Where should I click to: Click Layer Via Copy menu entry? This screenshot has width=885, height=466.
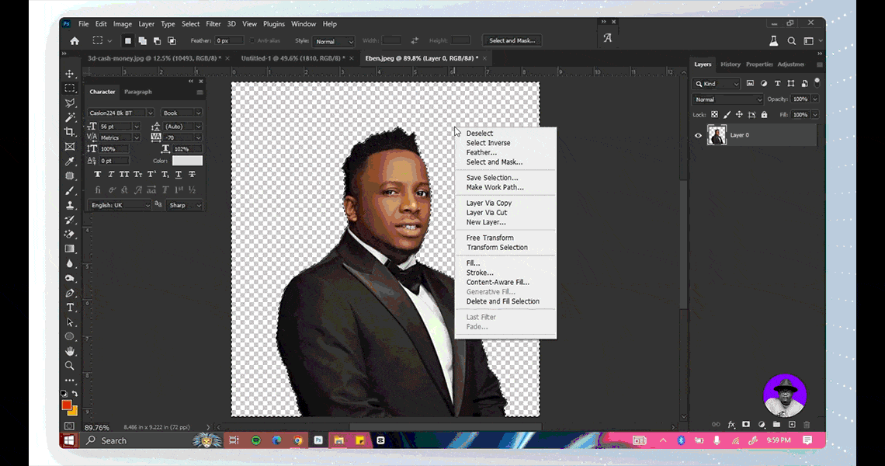(x=489, y=203)
